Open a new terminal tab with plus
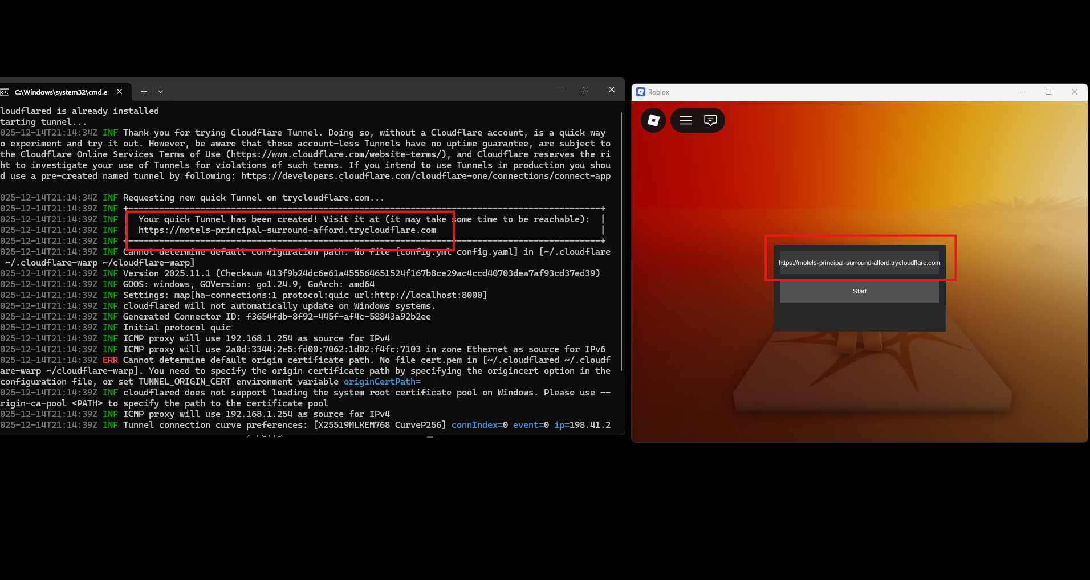 144,92
